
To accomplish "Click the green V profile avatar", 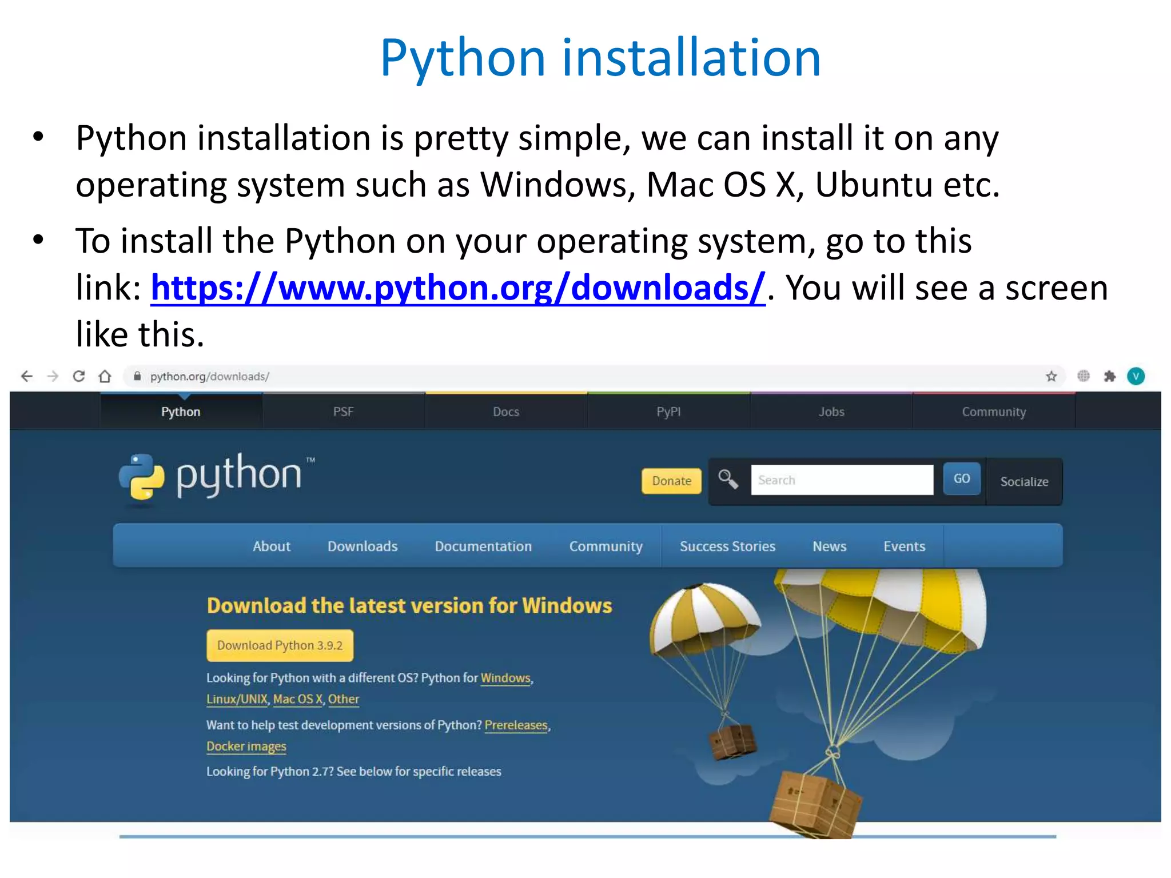I will click(1136, 376).
